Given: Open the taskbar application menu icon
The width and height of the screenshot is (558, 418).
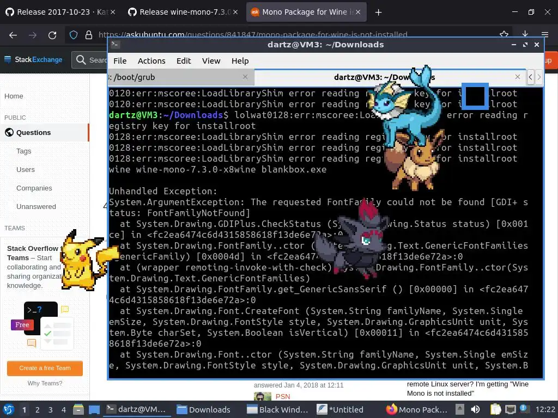Looking at the screenshot, I should [x=8, y=409].
